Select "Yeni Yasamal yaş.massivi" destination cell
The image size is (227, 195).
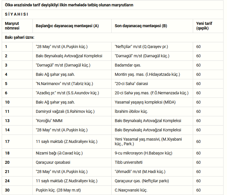tap(152, 141)
